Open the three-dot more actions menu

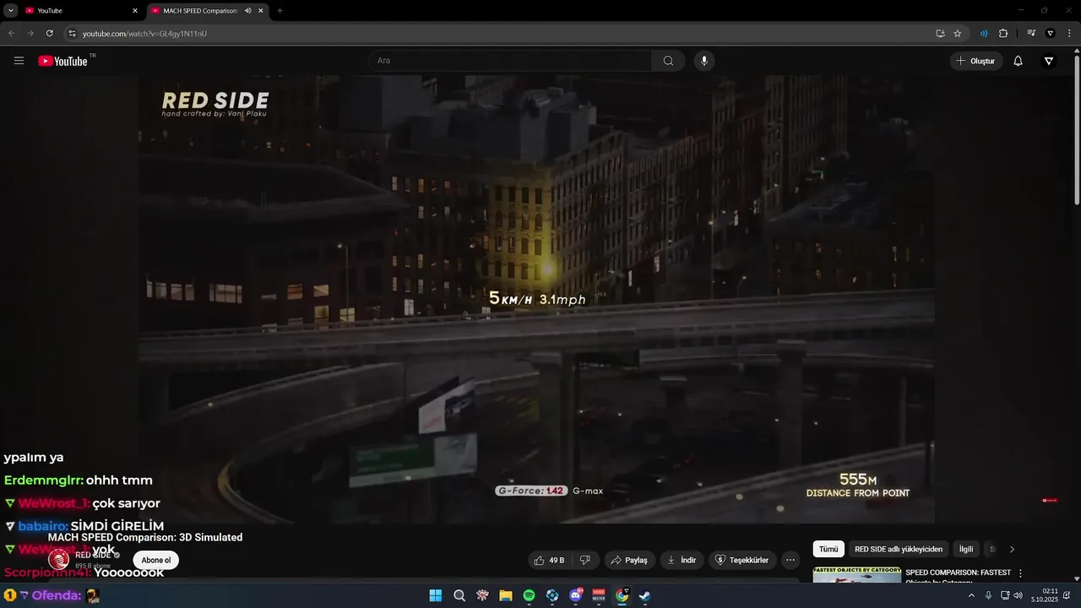click(790, 560)
